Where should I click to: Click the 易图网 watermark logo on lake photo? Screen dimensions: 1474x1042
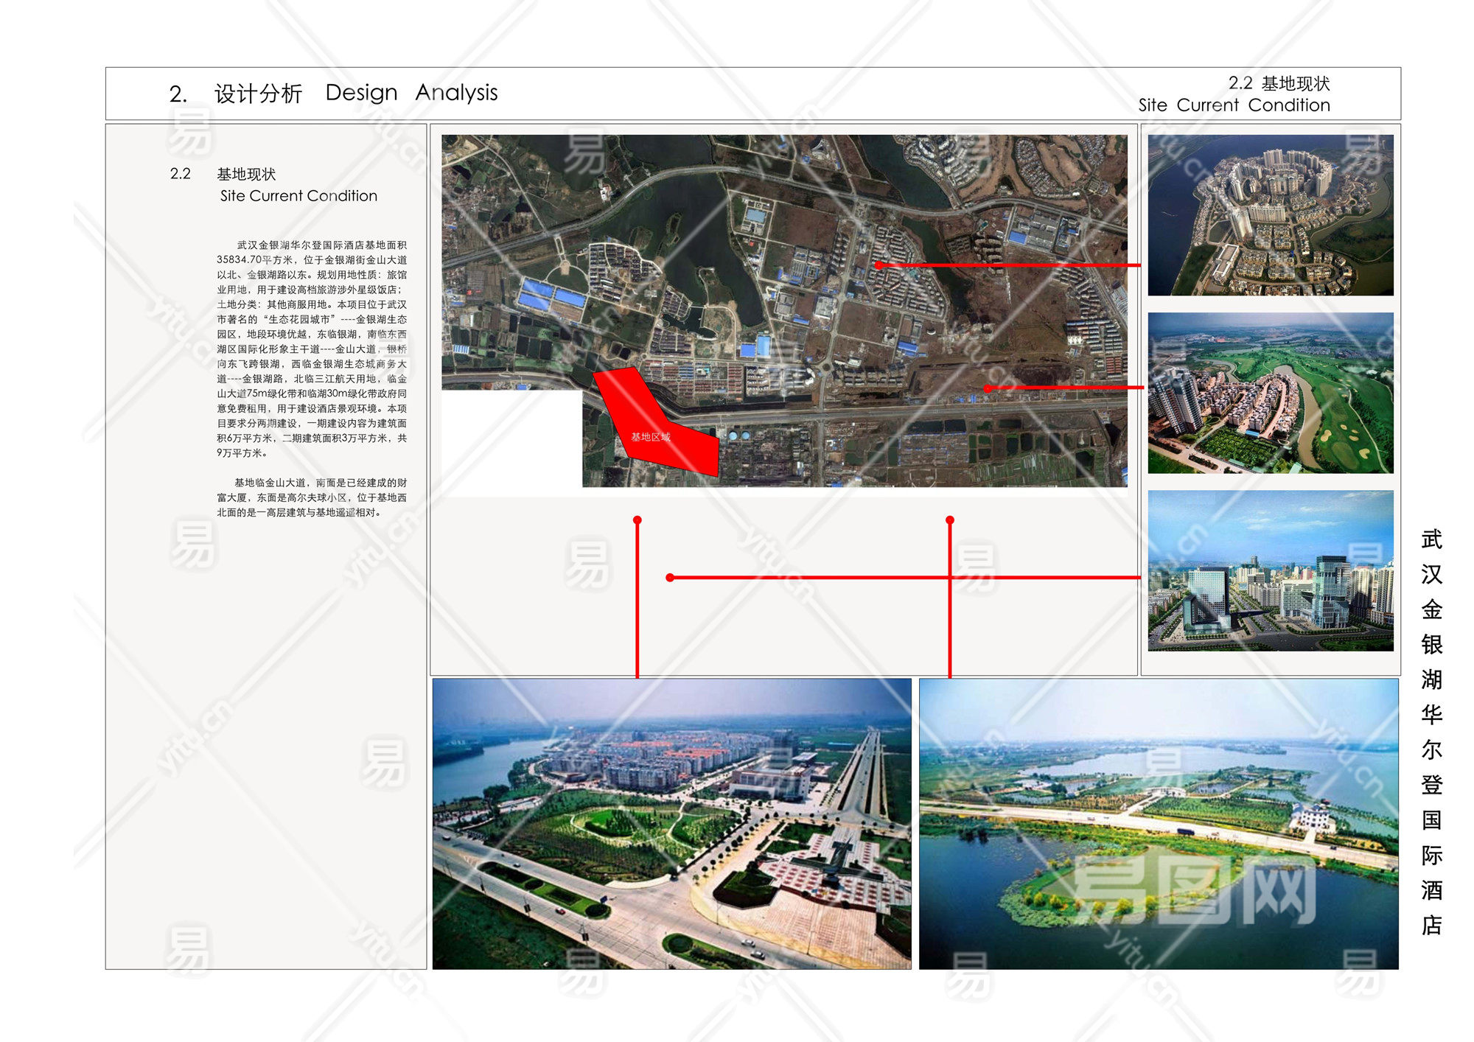pos(1194,892)
